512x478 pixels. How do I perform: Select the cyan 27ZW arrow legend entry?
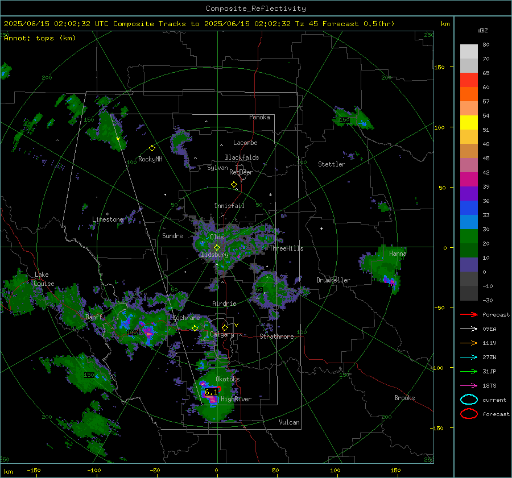tap(469, 358)
